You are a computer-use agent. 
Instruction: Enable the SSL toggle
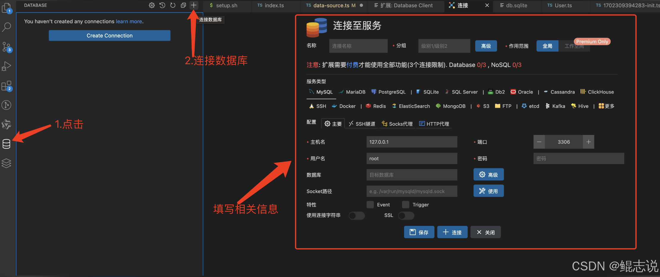point(406,215)
